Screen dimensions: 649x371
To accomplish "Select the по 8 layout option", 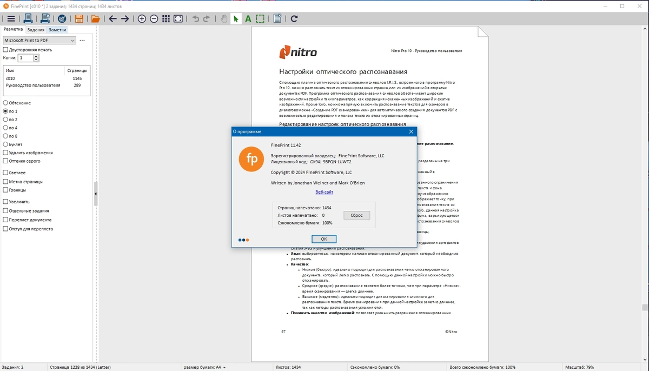I will coord(10,136).
